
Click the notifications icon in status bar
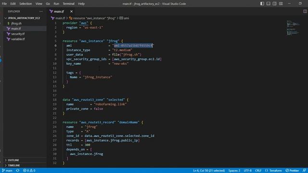click(304, 171)
